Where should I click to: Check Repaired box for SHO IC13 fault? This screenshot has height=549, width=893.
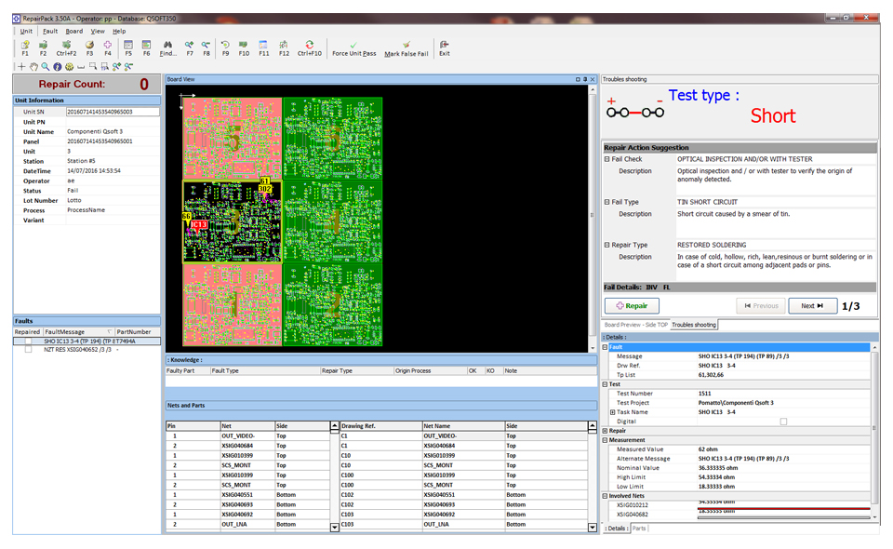pos(28,341)
